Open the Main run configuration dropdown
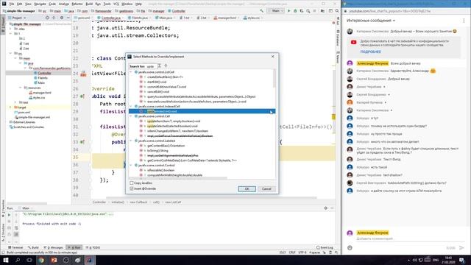The width and height of the screenshot is (471, 265). tap(276, 11)
